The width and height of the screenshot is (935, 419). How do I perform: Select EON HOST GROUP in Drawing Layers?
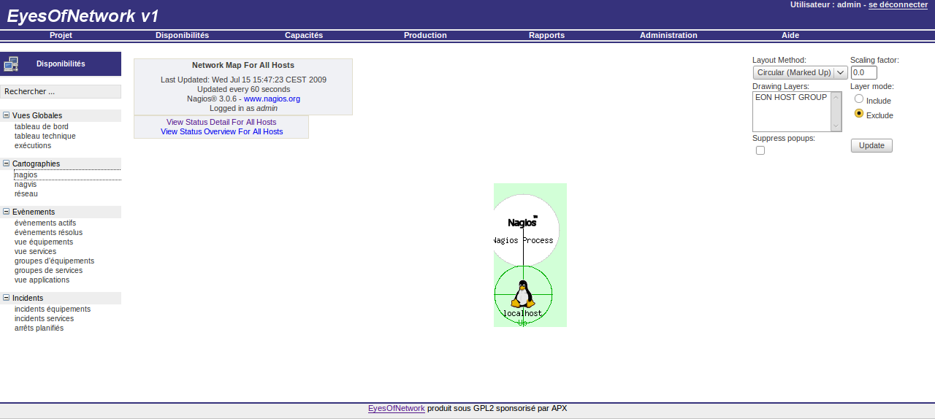tap(791, 97)
